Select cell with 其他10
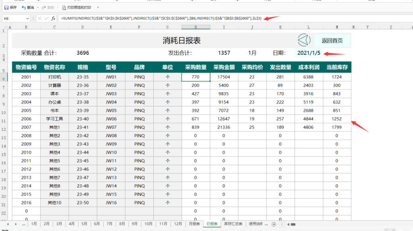 click(x=54, y=202)
